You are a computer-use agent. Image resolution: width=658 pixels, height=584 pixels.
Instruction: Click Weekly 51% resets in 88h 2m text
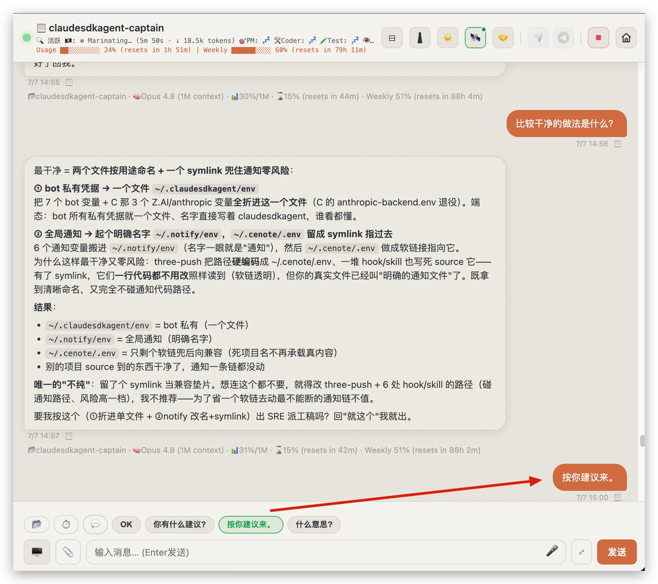click(x=423, y=450)
